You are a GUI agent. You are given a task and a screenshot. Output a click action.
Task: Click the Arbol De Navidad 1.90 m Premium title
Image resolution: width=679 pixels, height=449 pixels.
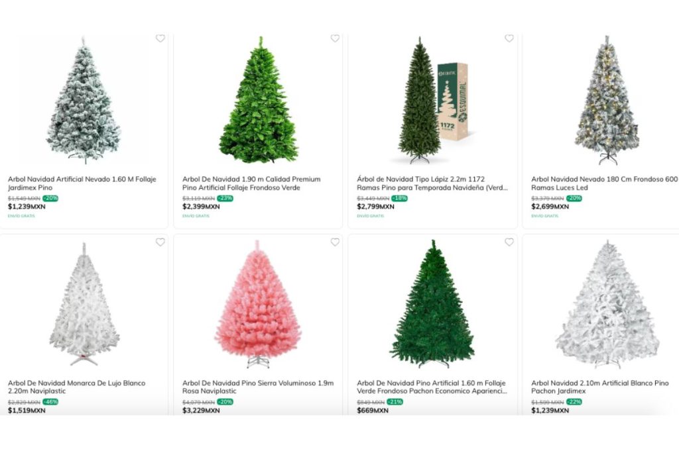pyautogui.click(x=251, y=183)
